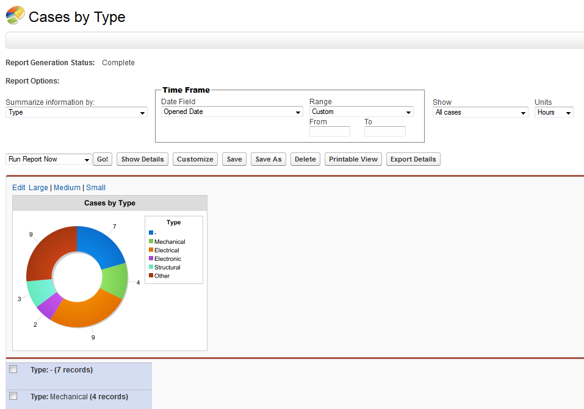
Task: Click the To date input field
Action: pyautogui.click(x=384, y=132)
